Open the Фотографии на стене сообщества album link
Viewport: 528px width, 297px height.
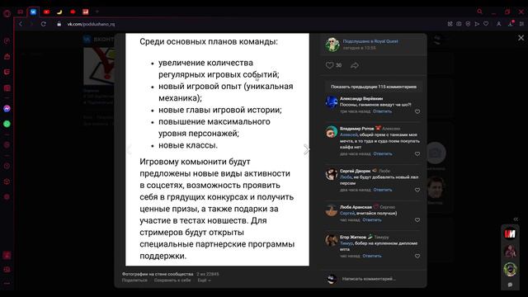158,274
